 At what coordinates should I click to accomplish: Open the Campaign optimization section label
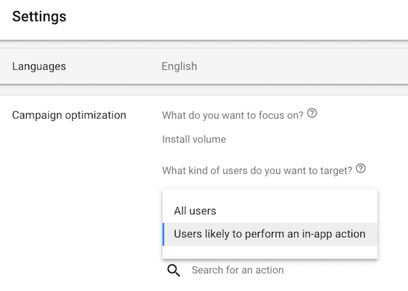[69, 115]
